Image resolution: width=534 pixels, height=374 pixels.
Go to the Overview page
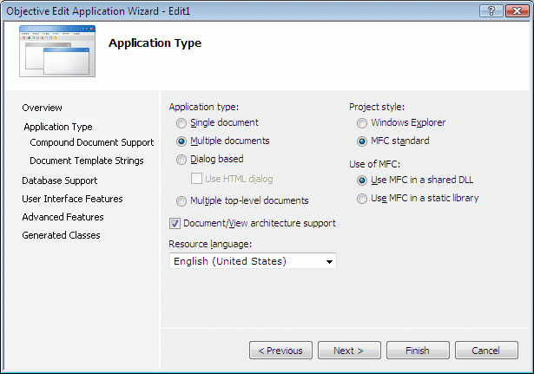[42, 108]
